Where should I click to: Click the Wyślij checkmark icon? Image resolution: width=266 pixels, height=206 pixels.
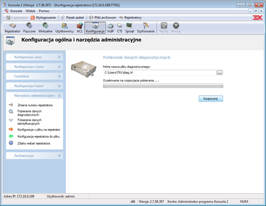click(x=164, y=28)
